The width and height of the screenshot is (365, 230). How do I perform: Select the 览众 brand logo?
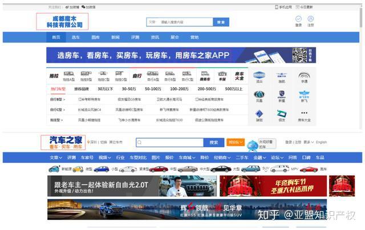click(259, 75)
